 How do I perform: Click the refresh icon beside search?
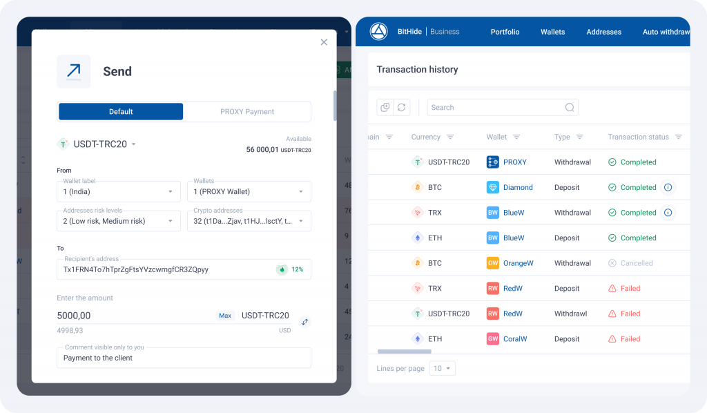(401, 107)
